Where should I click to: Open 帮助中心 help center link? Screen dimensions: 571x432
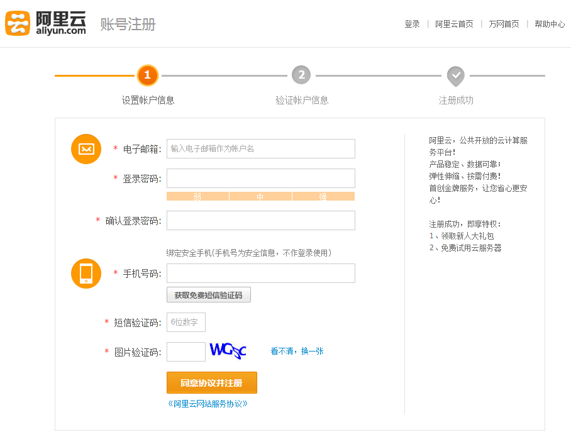click(x=550, y=24)
